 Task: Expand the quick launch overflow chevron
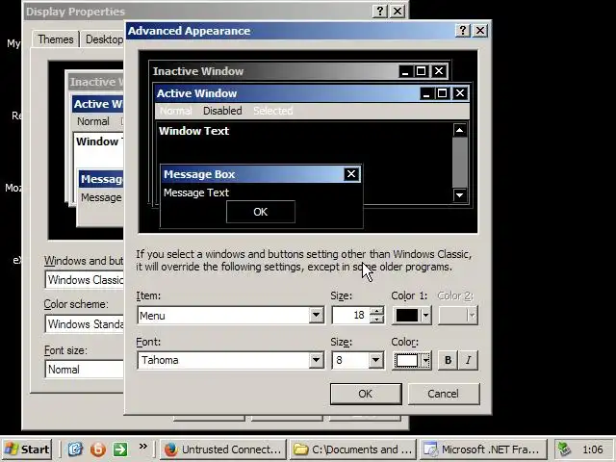point(143,446)
